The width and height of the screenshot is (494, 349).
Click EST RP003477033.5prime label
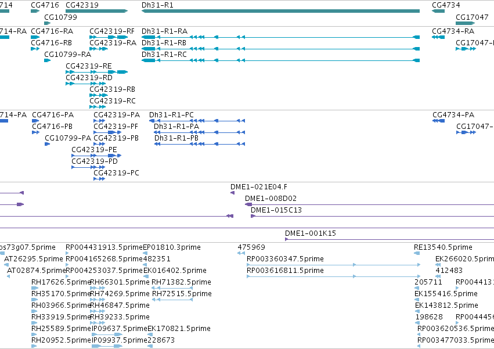[x=456, y=341]
